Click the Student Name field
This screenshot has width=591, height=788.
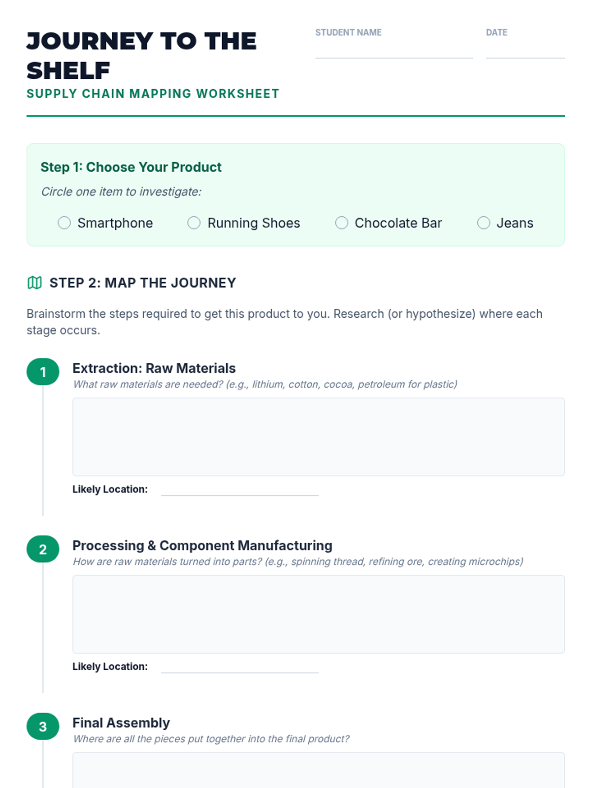(394, 49)
